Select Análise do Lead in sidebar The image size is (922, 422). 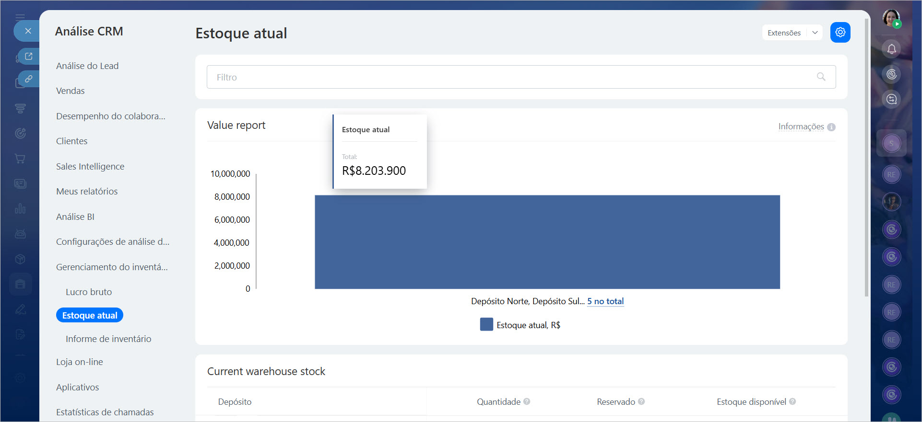(x=87, y=66)
